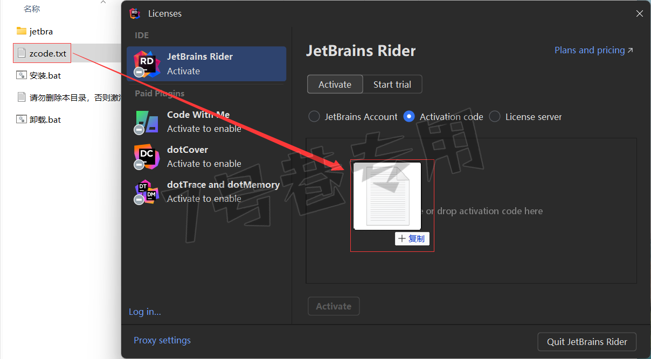
Task: Click the dotCover plugin icon
Action: (x=147, y=157)
